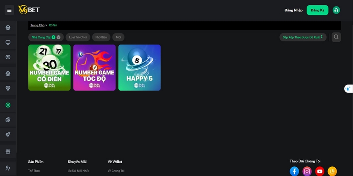Toggle the Phổ Biến filter chip

(x=101, y=37)
